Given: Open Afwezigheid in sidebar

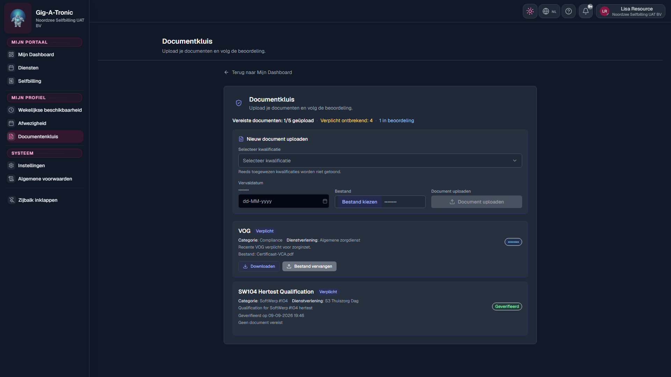Looking at the screenshot, I should [x=45, y=123].
